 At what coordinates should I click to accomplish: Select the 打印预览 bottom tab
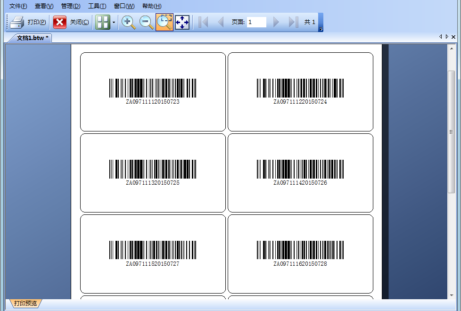pyautogui.click(x=25, y=303)
